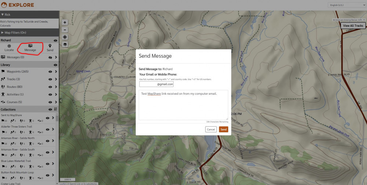The width and height of the screenshot is (367, 185).
Task: Toggle Collections visibility eye
Action: tap(50, 109)
